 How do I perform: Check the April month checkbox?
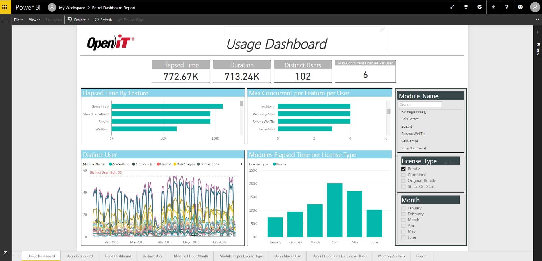click(403, 226)
